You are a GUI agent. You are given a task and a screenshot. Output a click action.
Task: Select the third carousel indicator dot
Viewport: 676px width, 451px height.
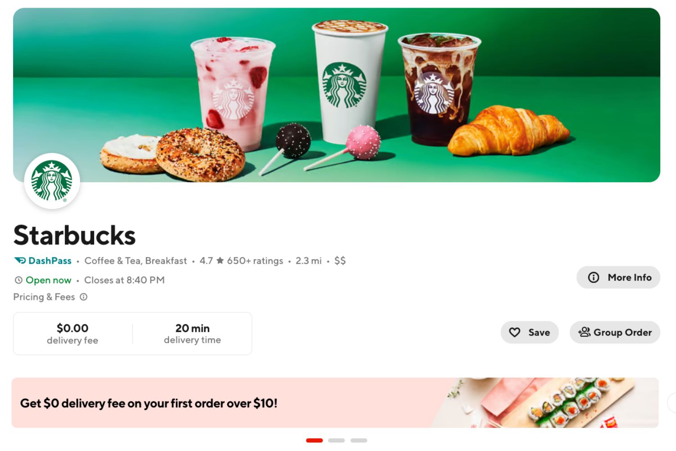pos(359,440)
